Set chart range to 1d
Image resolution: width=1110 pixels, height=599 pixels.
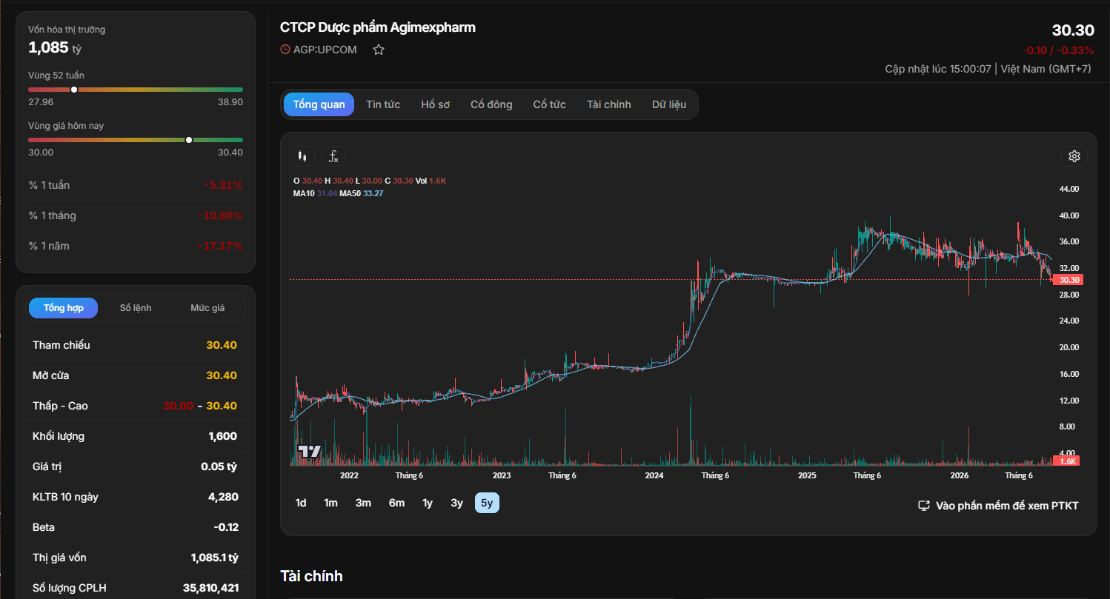[301, 503]
